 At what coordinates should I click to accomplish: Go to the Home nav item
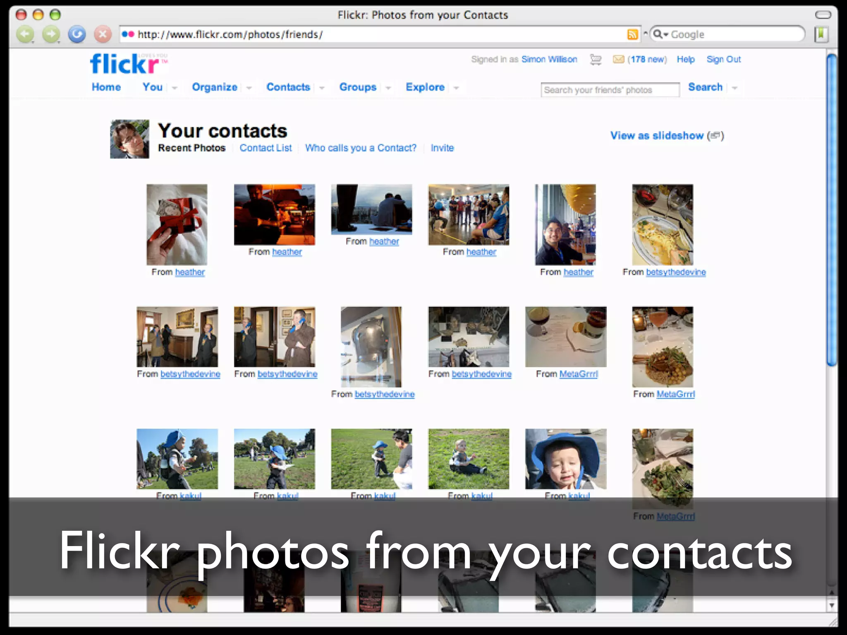[x=106, y=87]
